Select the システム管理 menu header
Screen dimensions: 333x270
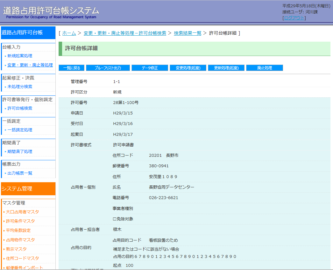(x=28, y=189)
